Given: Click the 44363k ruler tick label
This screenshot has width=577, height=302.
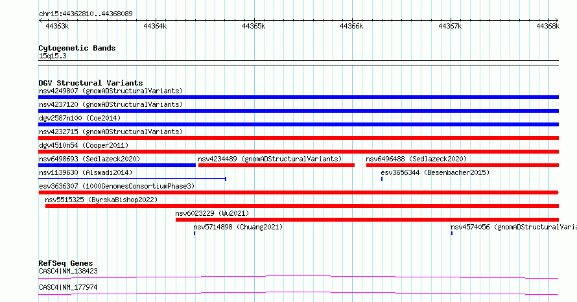Looking at the screenshot, I should (x=57, y=26).
